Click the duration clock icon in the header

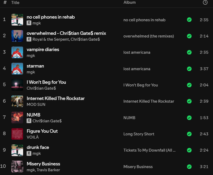tap(205, 2)
